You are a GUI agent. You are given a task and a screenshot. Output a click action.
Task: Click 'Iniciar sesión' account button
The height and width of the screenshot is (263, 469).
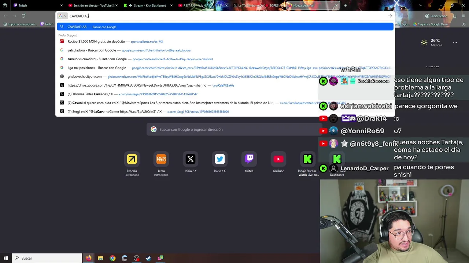tap(436, 16)
